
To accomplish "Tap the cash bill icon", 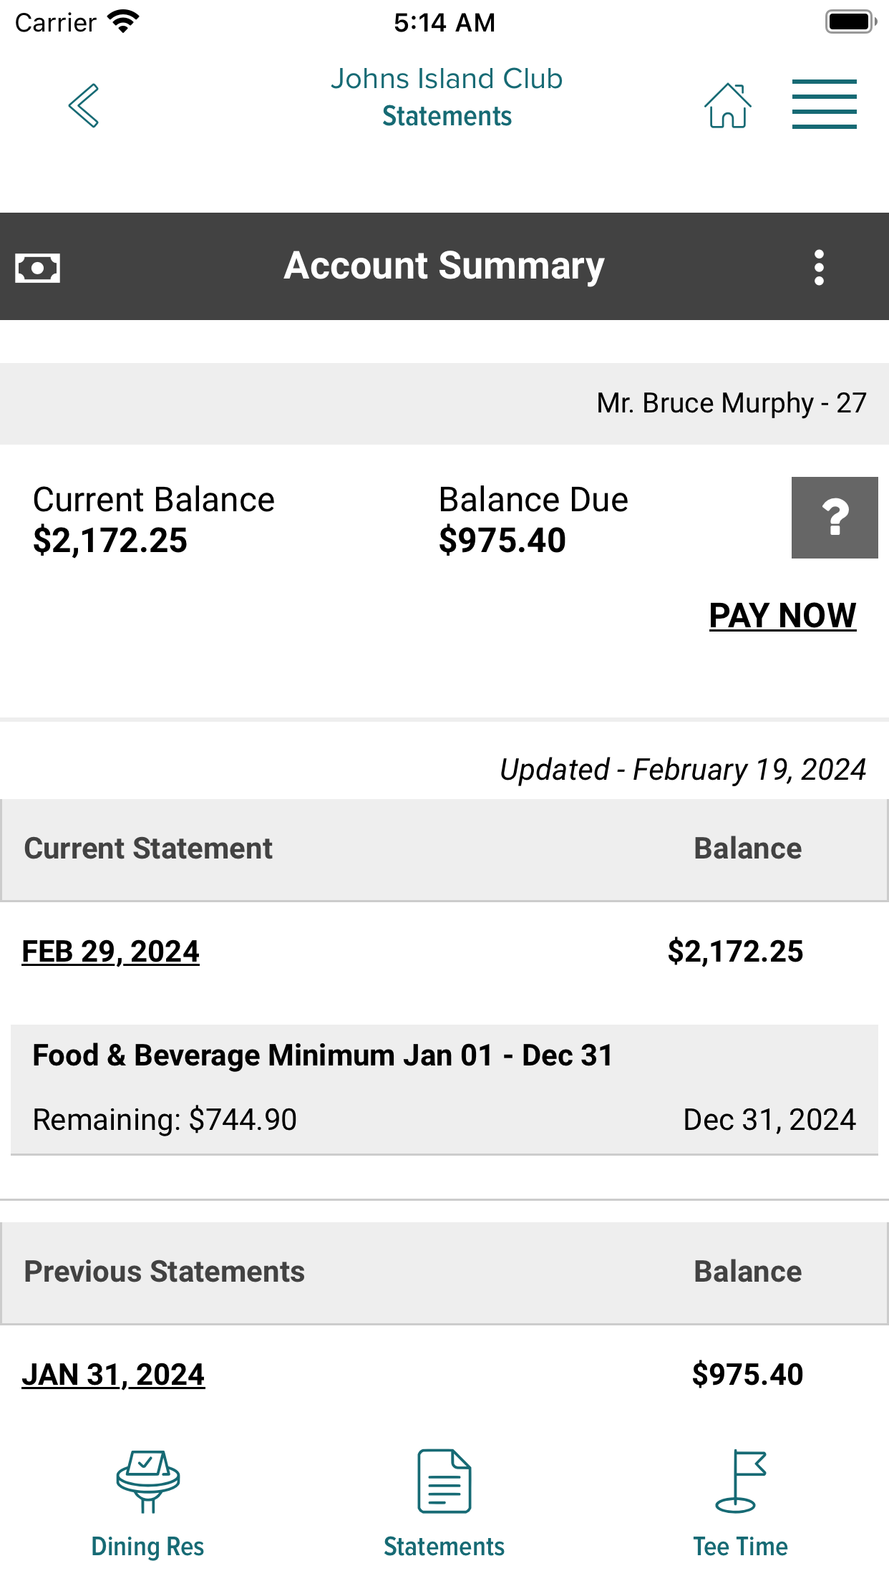I will (37, 268).
